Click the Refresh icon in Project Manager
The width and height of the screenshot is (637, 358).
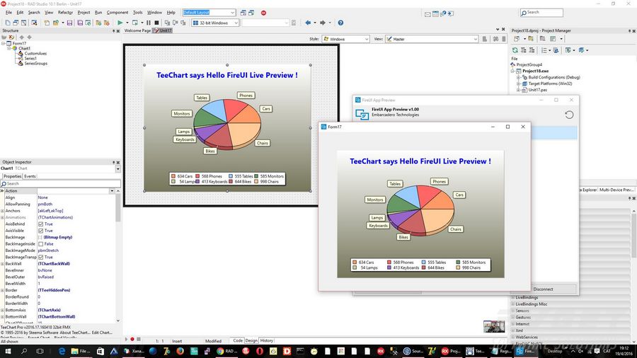[515, 50]
